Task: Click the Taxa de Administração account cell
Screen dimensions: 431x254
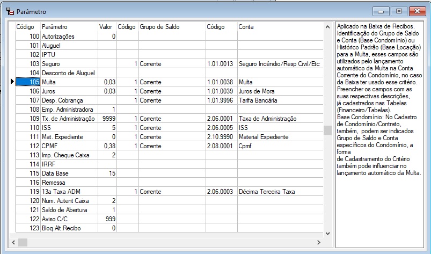Action: pyautogui.click(x=280, y=119)
